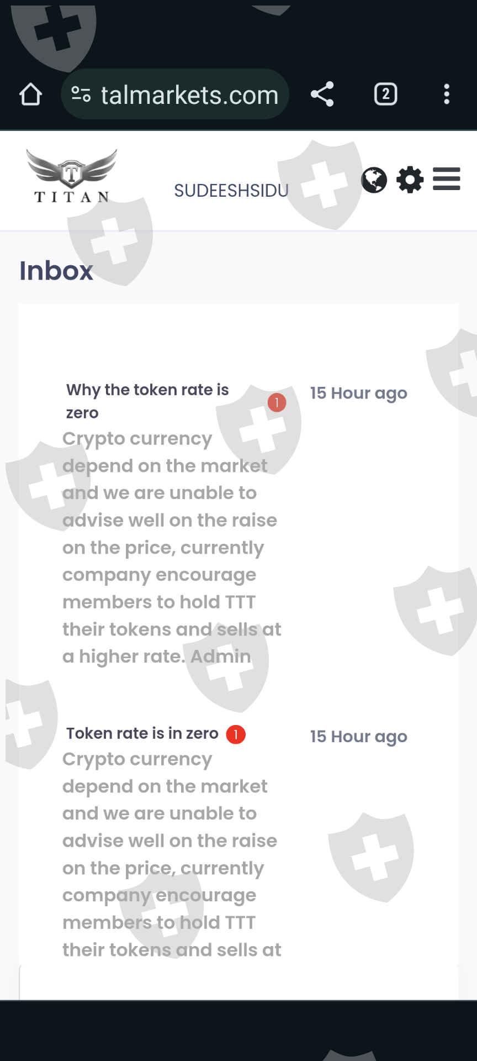Click the Titan winged logo
This screenshot has height=1061, width=477.
tap(72, 177)
